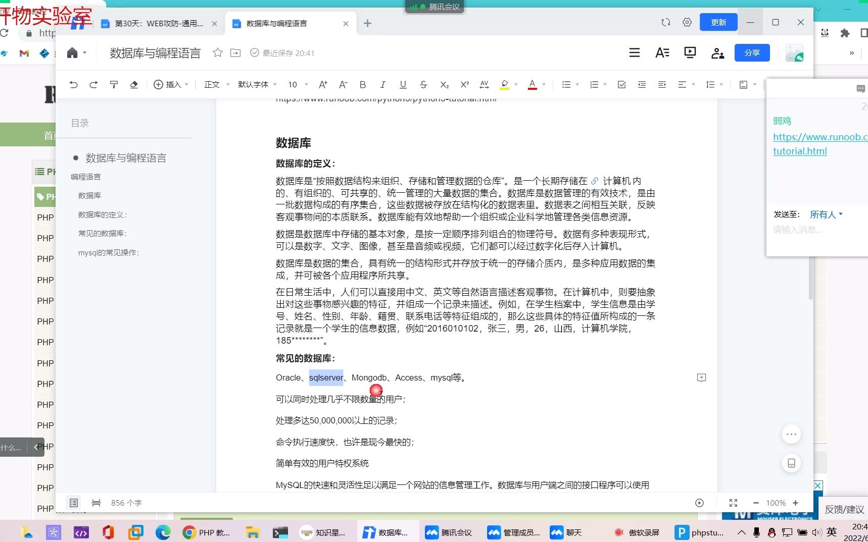Open a new tab with plus button
Screen dimensions: 868x542
[367, 23]
